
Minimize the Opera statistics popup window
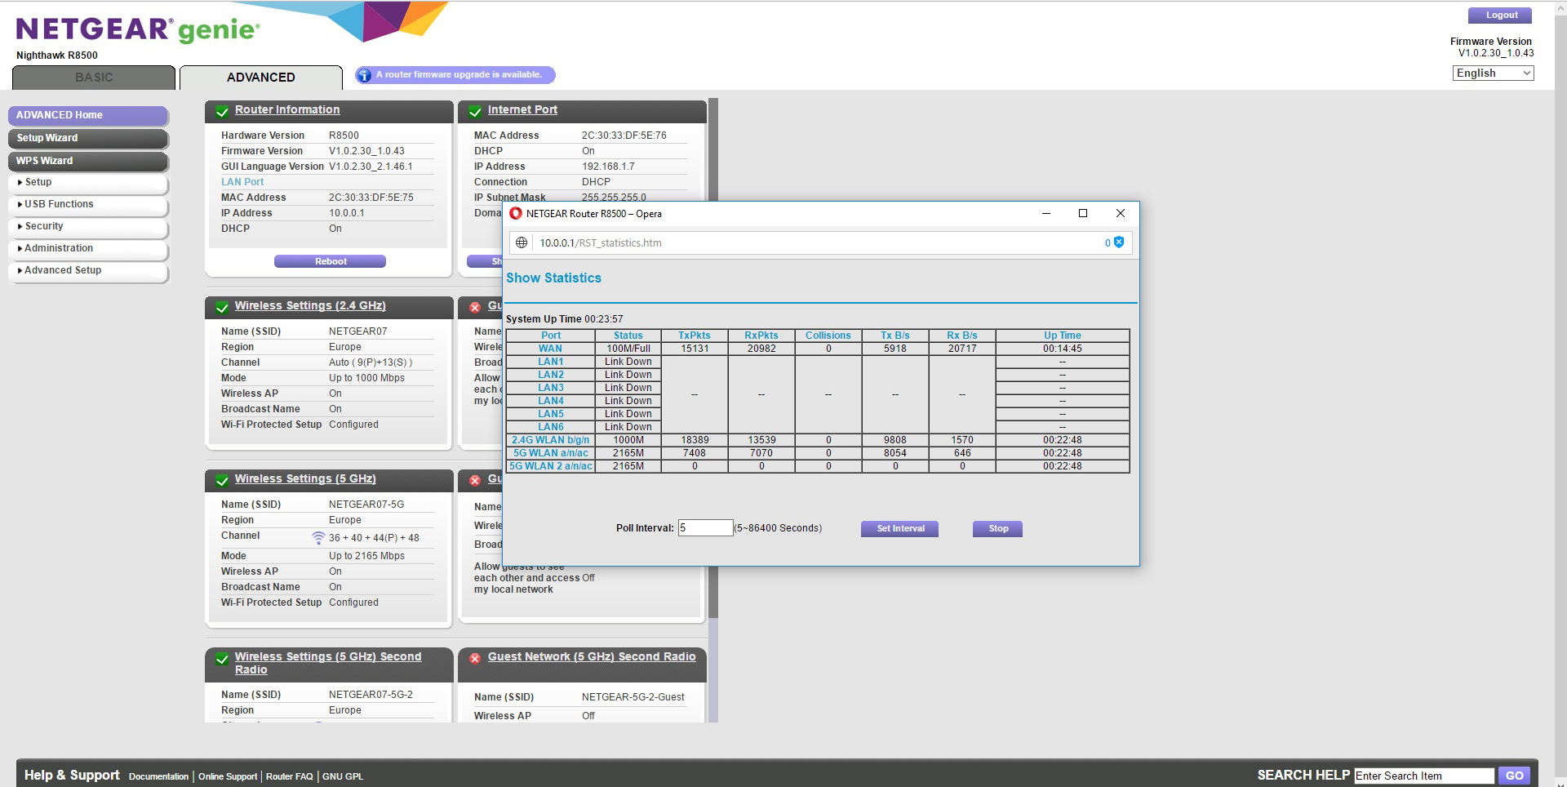click(1045, 213)
